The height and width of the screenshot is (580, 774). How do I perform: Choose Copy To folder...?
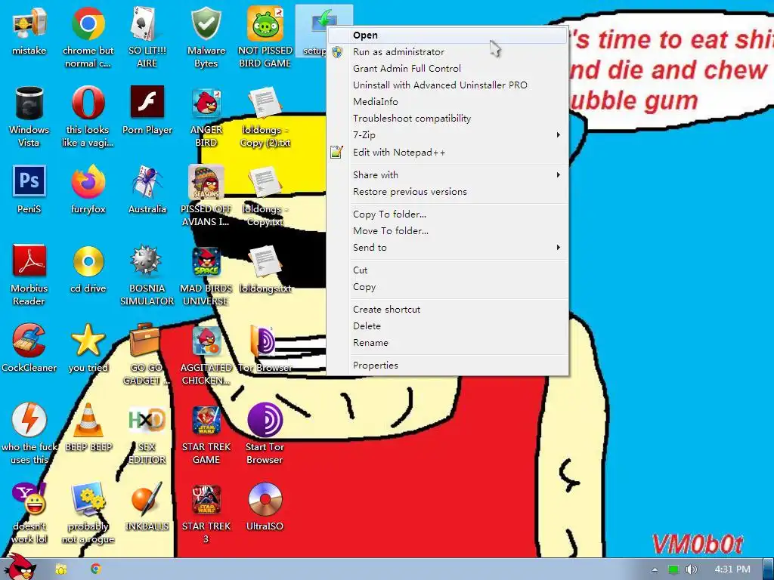tap(447, 214)
